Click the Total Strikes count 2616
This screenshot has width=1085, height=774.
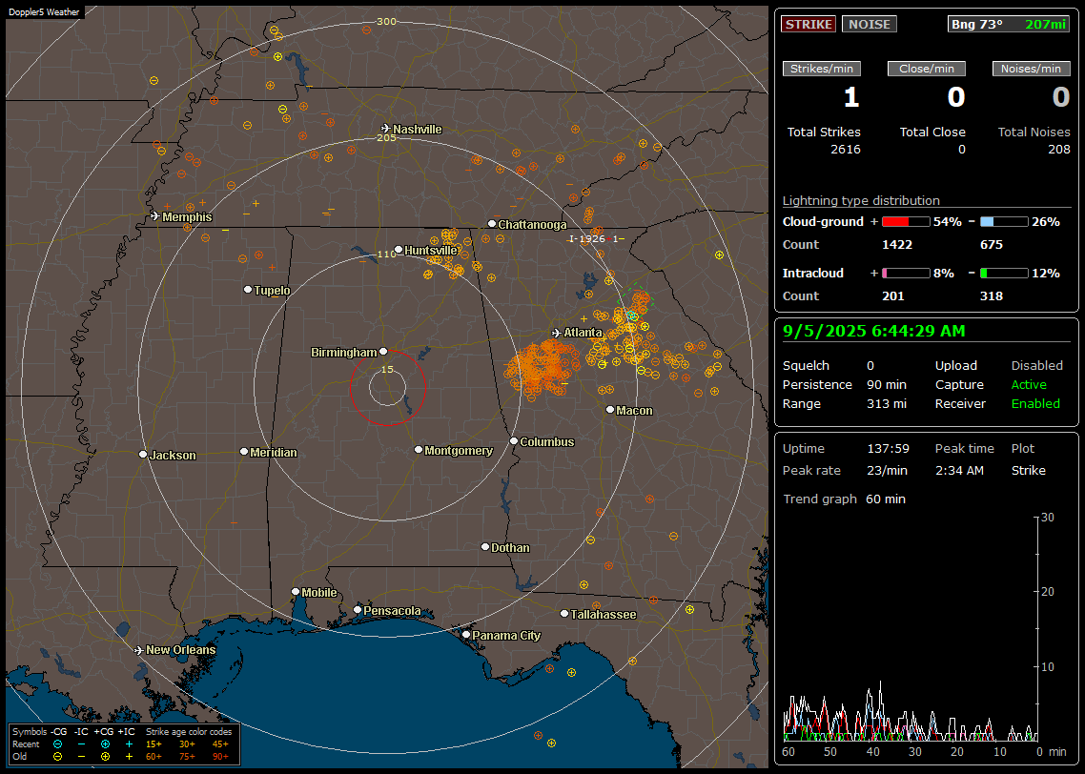pyautogui.click(x=846, y=150)
